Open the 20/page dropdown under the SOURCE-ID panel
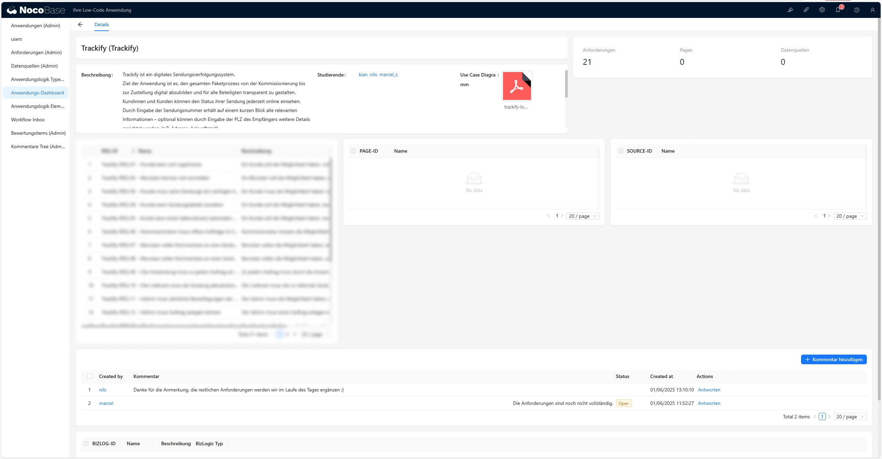The width and height of the screenshot is (882, 459). [850, 216]
